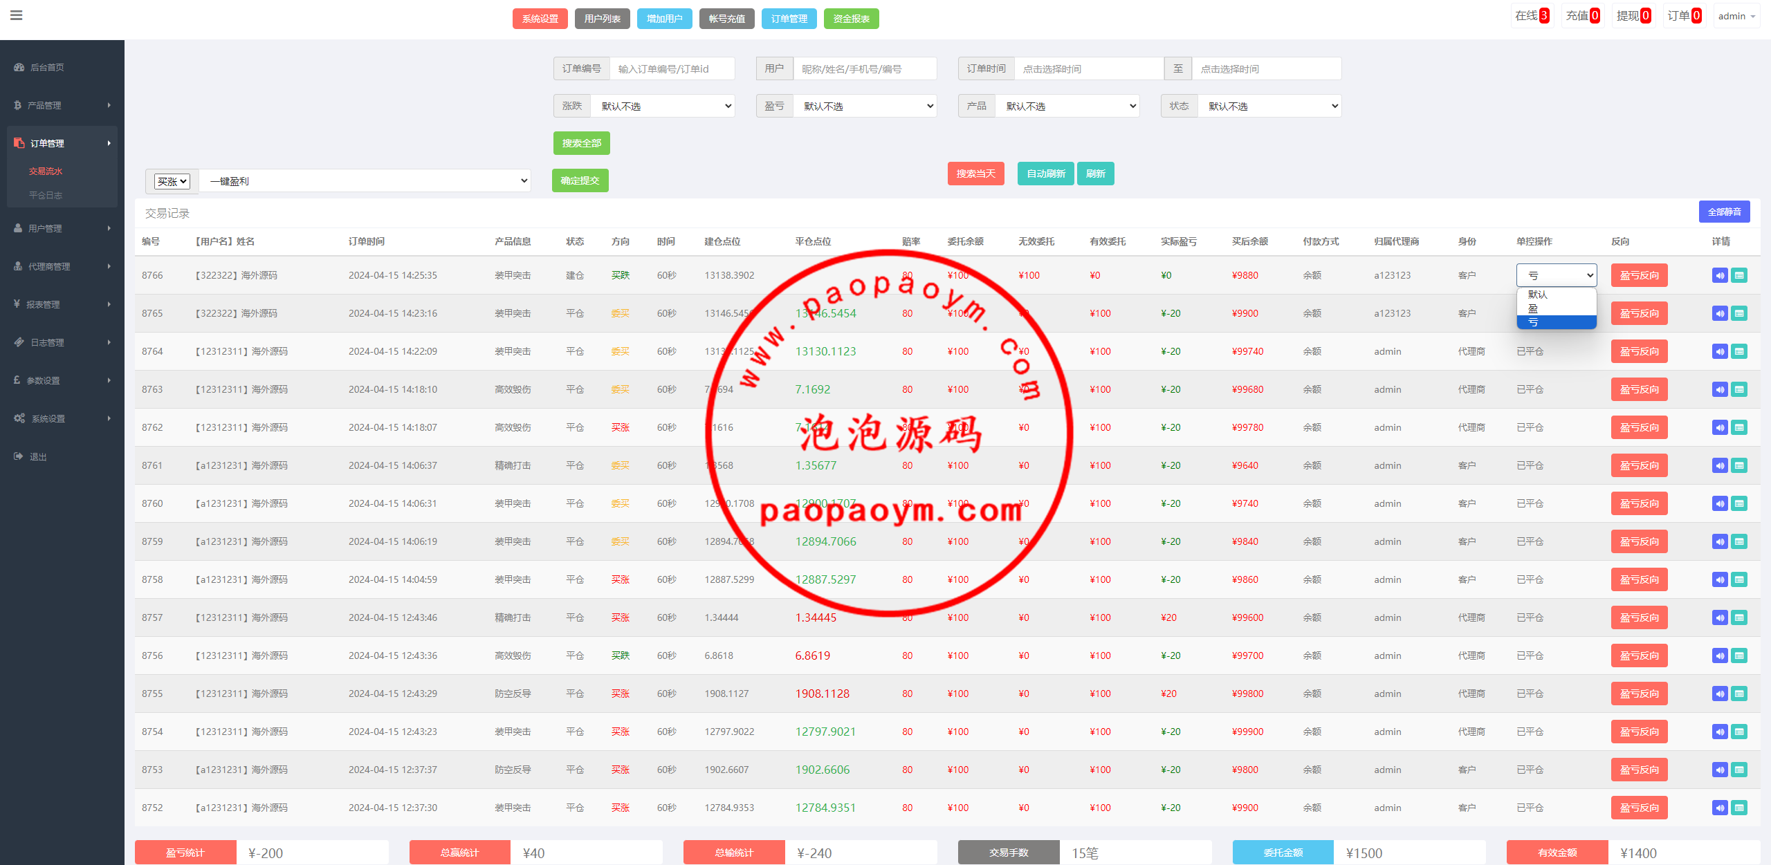Open the 涨跌 filter dropdown
This screenshot has height=865, width=1771.
[663, 106]
